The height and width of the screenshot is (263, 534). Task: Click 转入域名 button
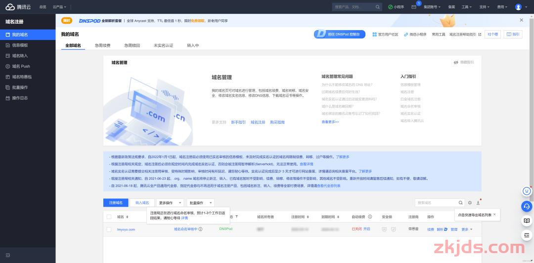pos(142,203)
